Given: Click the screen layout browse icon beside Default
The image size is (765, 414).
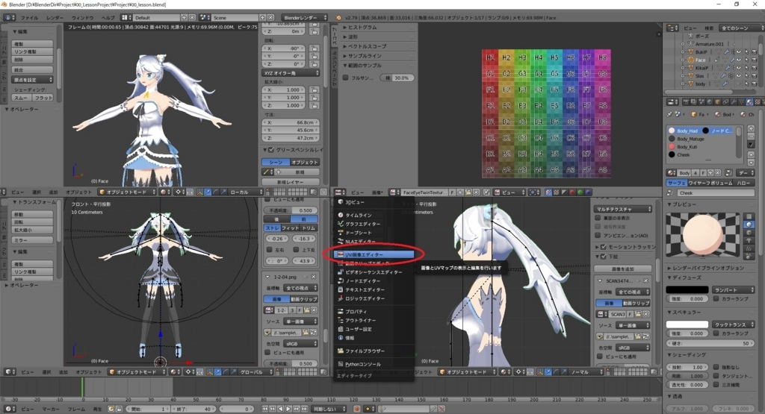Looking at the screenshot, I should pos(126,18).
